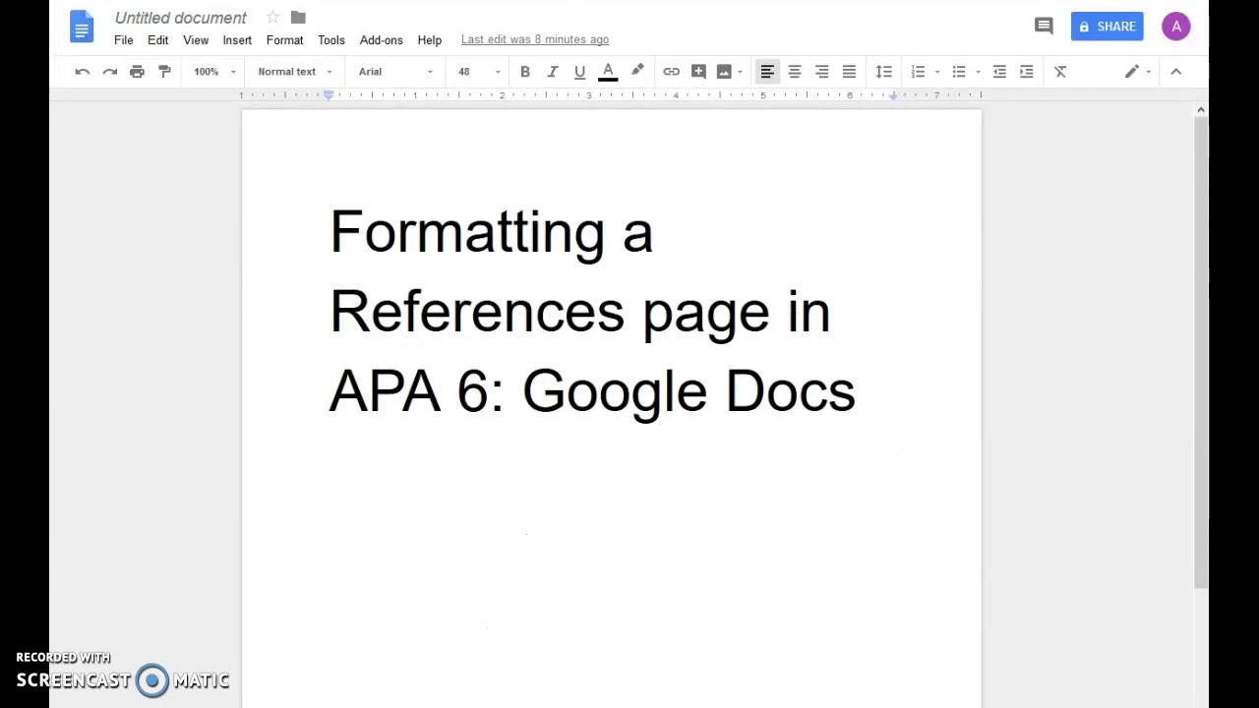Toggle bold formatting
The height and width of the screenshot is (708, 1259).
(x=525, y=72)
